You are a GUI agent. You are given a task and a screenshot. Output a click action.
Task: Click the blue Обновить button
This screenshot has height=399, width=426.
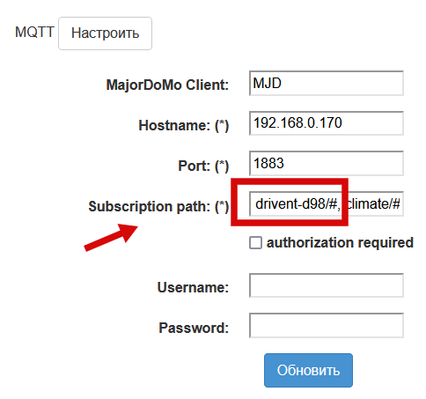point(308,370)
